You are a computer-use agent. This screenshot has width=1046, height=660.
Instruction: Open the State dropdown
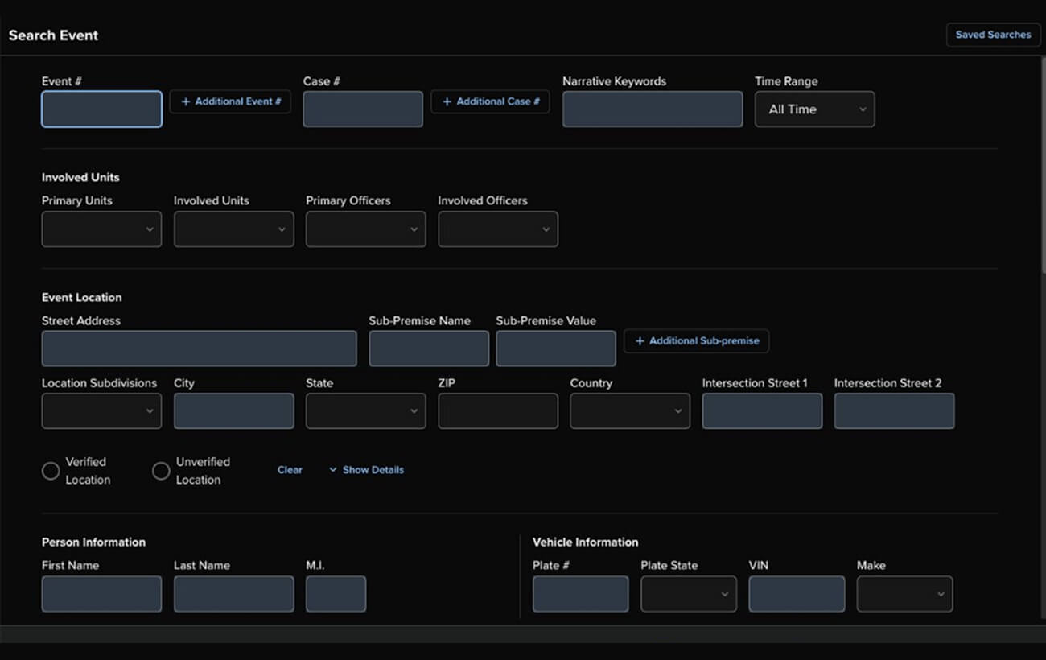click(365, 410)
